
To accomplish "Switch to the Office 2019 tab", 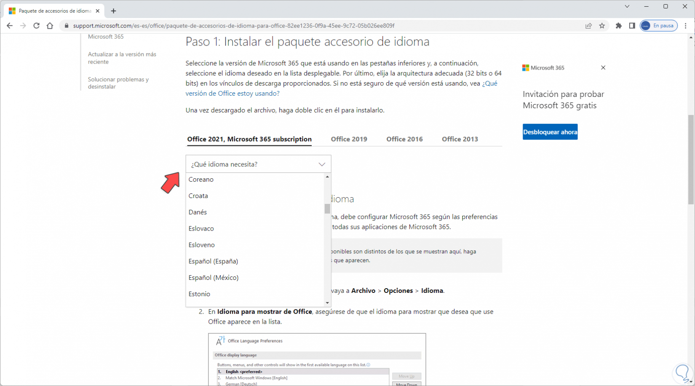I will pos(349,139).
